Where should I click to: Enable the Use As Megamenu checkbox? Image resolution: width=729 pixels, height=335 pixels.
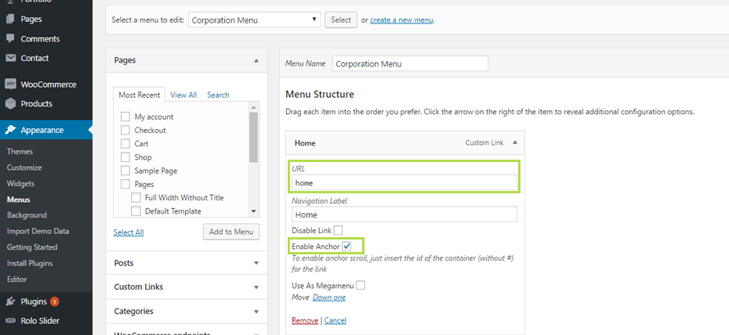361,286
